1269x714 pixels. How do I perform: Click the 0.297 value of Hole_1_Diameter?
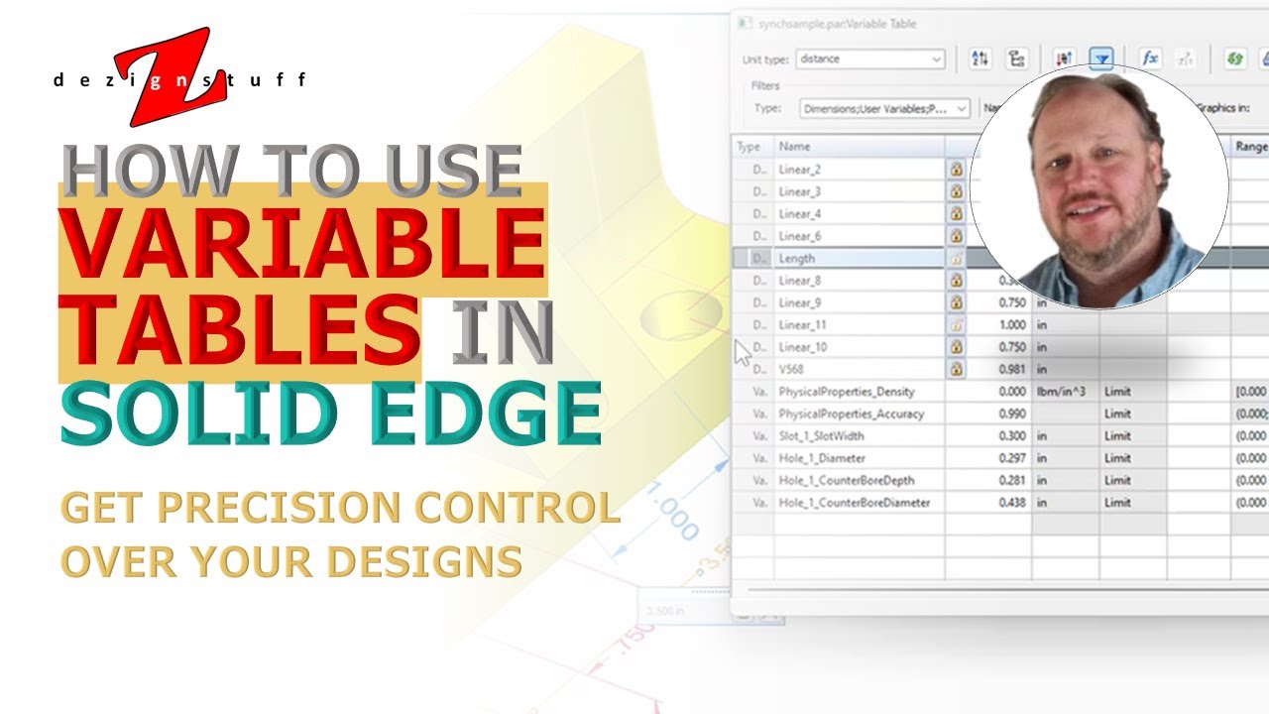pyautogui.click(x=1010, y=458)
